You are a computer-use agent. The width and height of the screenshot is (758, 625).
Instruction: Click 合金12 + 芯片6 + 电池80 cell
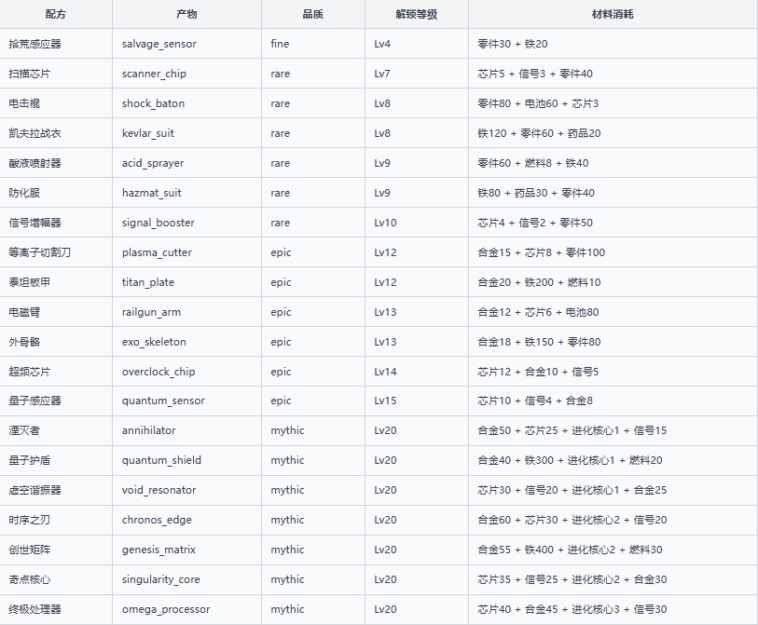click(x=613, y=312)
